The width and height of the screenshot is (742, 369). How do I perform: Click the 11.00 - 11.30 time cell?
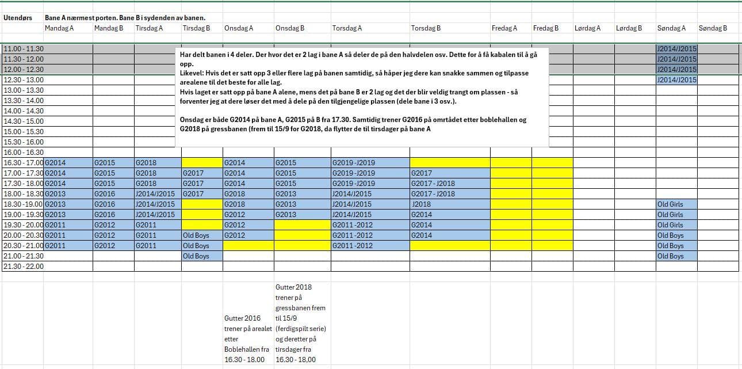(23, 49)
